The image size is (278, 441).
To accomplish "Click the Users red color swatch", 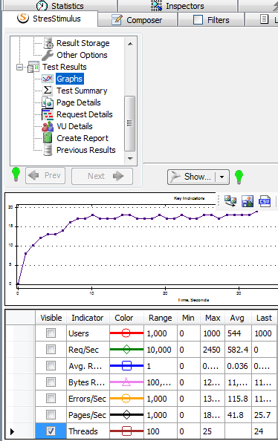I will point(126,333).
